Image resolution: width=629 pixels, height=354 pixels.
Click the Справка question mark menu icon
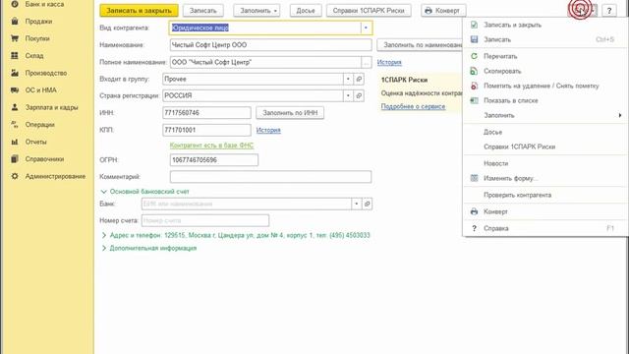[x=474, y=228]
